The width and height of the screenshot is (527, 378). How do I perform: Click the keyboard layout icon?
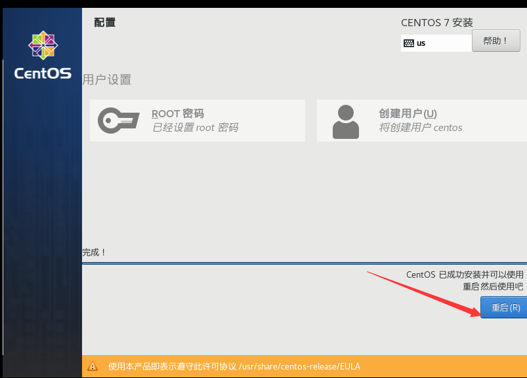point(409,43)
